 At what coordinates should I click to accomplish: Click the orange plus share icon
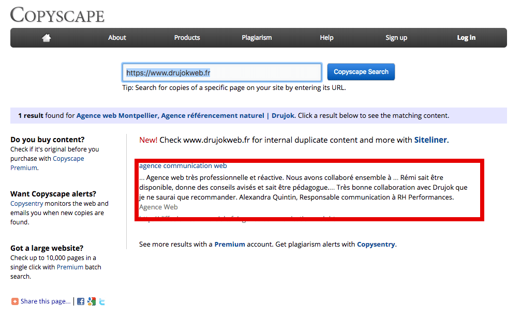(x=15, y=301)
